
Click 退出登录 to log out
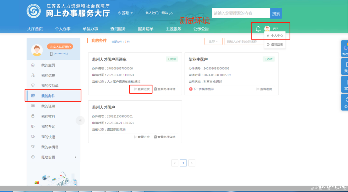point(275,44)
